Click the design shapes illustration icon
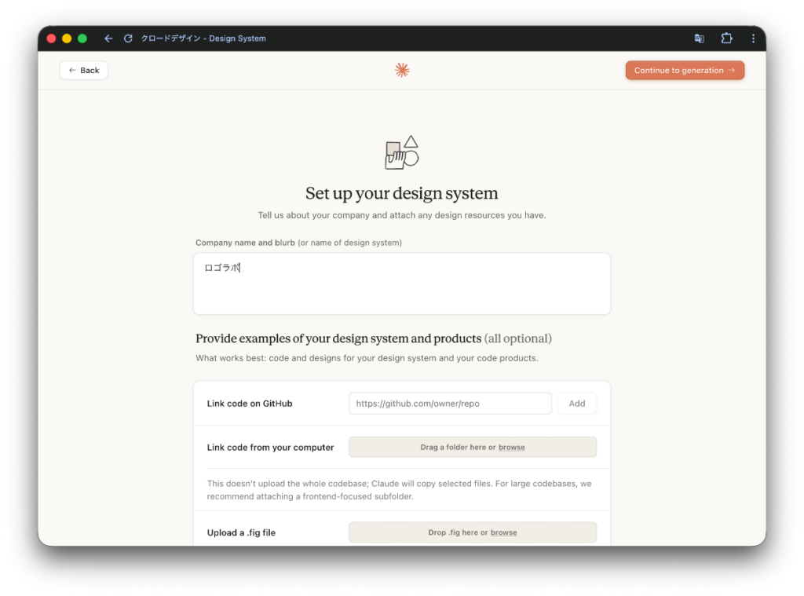This screenshot has height=596, width=804. pyautogui.click(x=402, y=152)
